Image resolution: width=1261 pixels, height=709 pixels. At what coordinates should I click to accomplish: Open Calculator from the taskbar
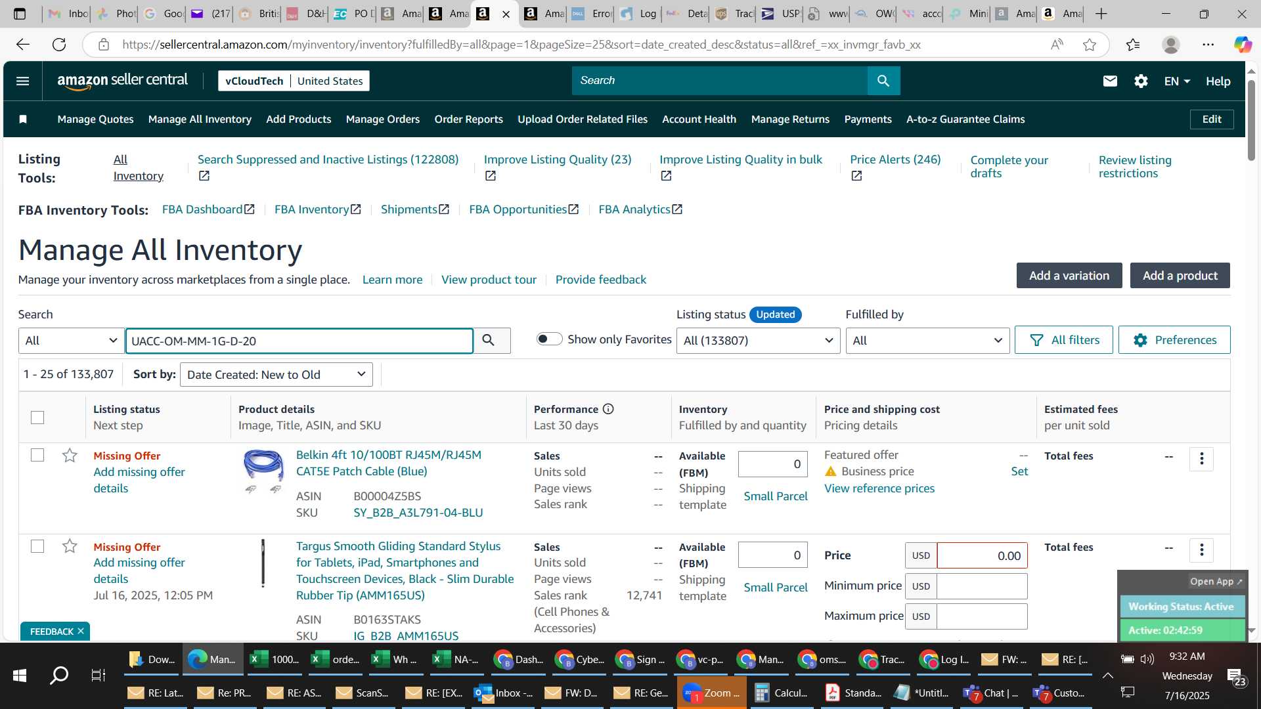click(x=780, y=693)
